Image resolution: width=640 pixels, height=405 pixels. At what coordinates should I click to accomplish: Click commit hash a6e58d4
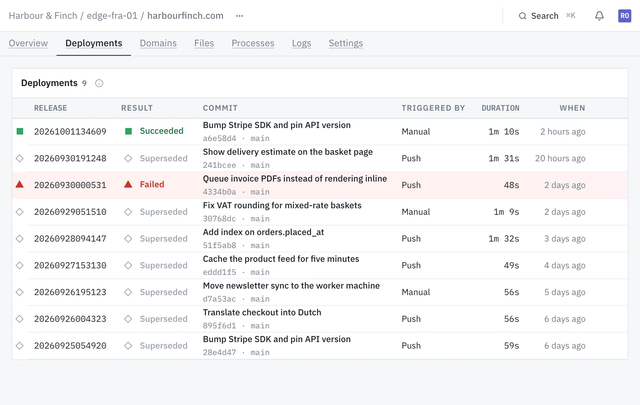click(x=219, y=138)
